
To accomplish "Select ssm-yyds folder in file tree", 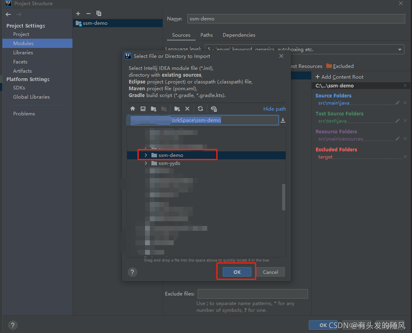I will pos(206,163).
